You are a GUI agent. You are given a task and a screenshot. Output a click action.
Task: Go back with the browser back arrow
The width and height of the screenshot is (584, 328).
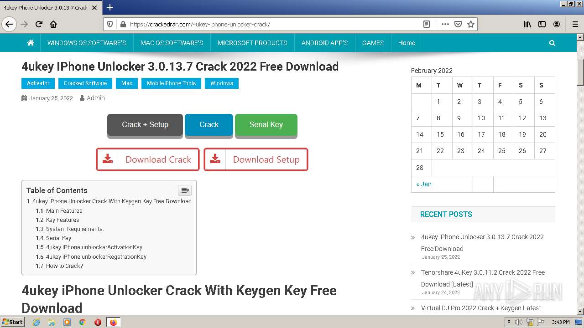tap(9, 24)
